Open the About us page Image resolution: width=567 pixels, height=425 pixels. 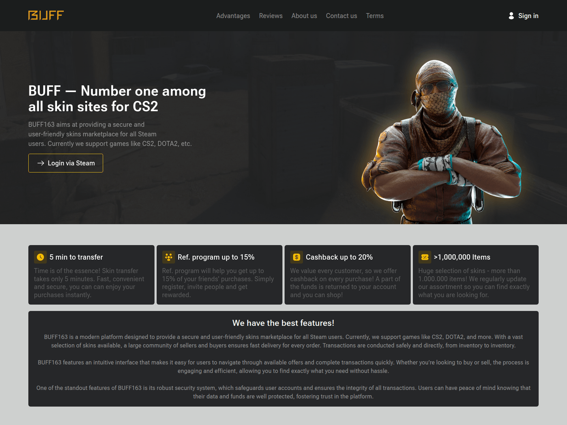(304, 16)
